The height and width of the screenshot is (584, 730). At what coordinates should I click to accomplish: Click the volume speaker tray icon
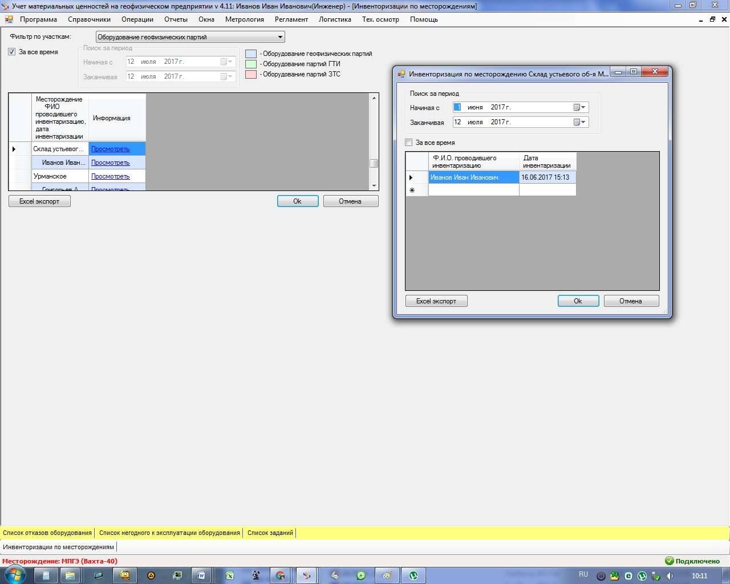point(670,576)
